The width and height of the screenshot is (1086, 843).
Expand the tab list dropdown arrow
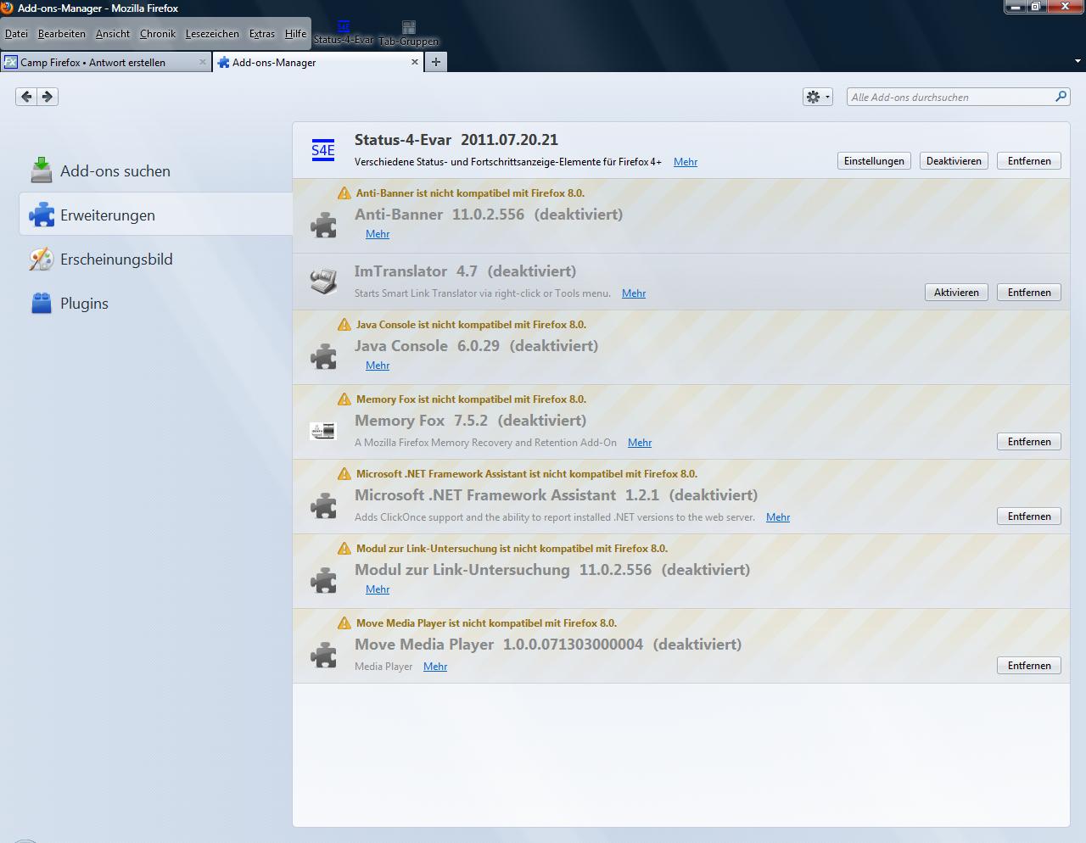pyautogui.click(x=1078, y=62)
